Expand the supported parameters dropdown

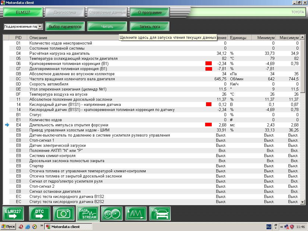tap(40, 26)
